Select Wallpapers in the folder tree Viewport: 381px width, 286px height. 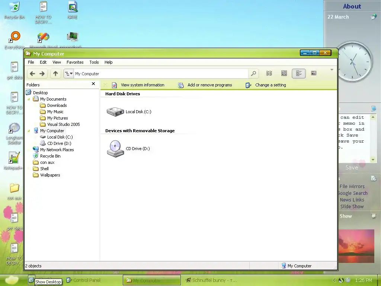(x=50, y=175)
